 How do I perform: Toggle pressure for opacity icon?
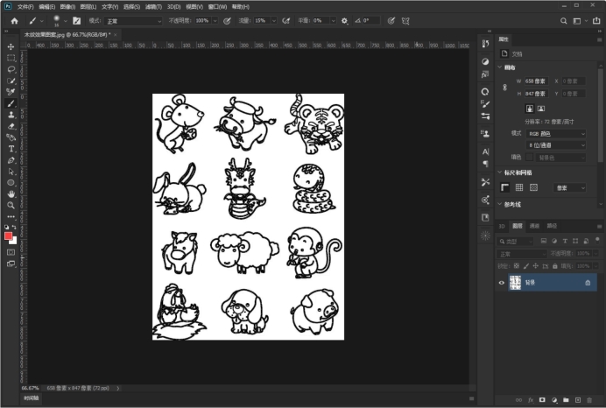[227, 21]
